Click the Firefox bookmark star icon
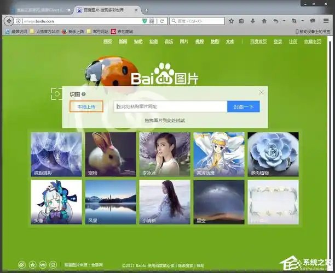 pos(232,21)
